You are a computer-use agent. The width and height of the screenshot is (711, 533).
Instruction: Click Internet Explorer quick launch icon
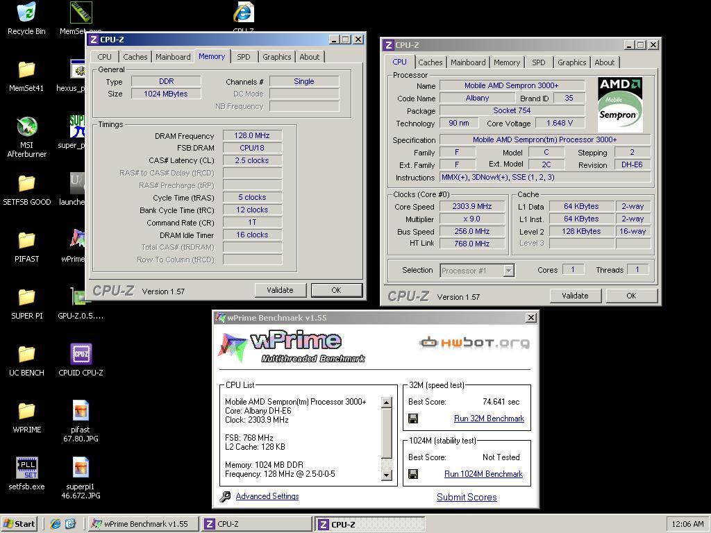56,524
